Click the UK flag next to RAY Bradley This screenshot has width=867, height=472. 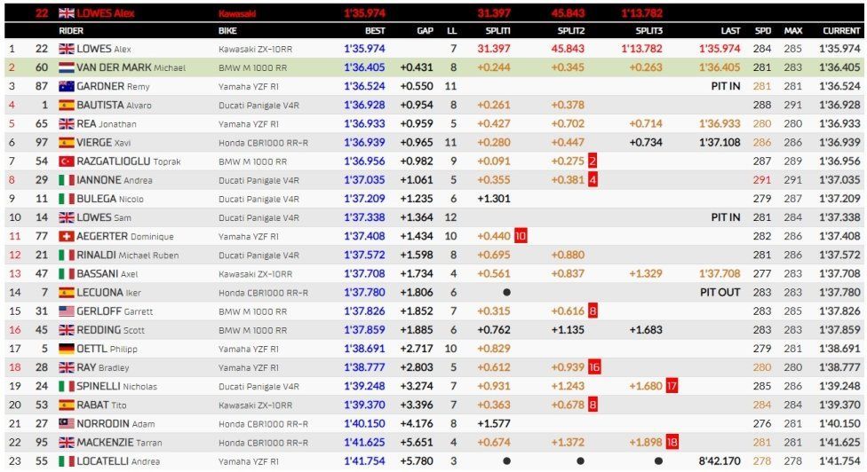pos(67,368)
